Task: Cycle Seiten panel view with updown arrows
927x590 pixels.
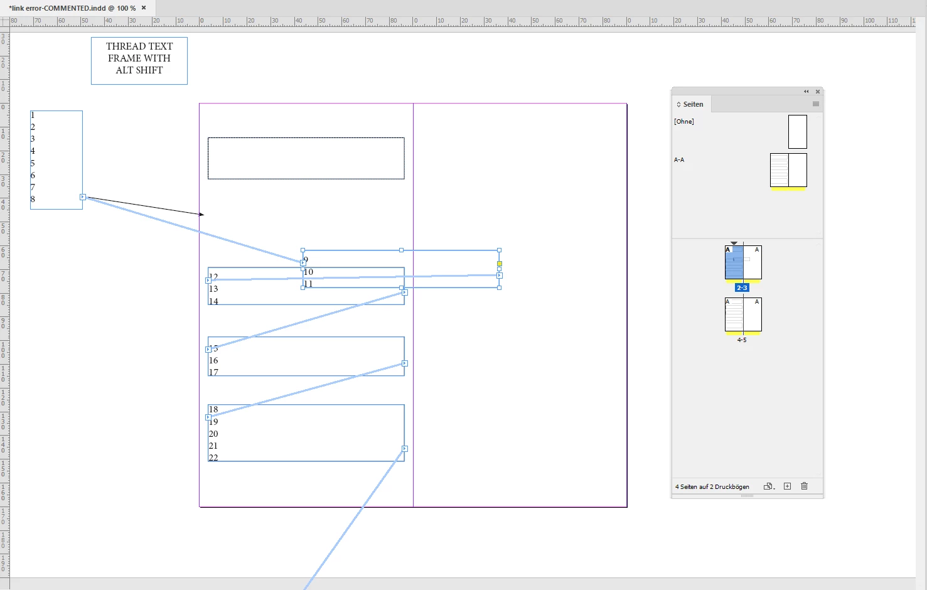Action: (x=678, y=104)
